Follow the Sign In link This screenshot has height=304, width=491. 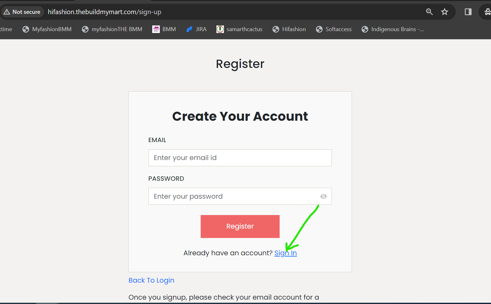(x=286, y=253)
